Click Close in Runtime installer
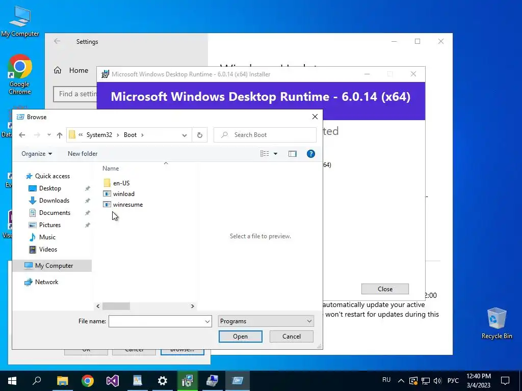522x391 pixels. point(385,289)
